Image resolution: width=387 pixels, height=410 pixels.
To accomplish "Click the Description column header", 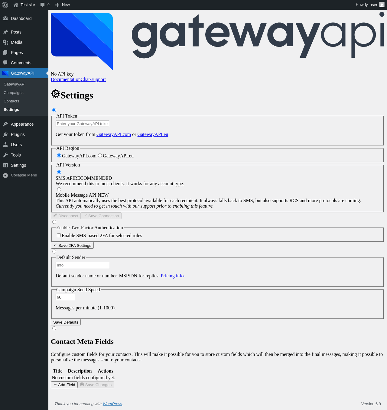I will point(80,371).
